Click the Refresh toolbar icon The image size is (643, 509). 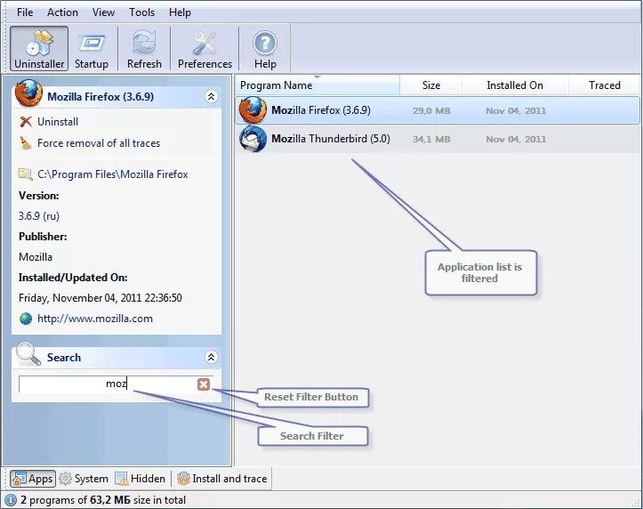144,43
